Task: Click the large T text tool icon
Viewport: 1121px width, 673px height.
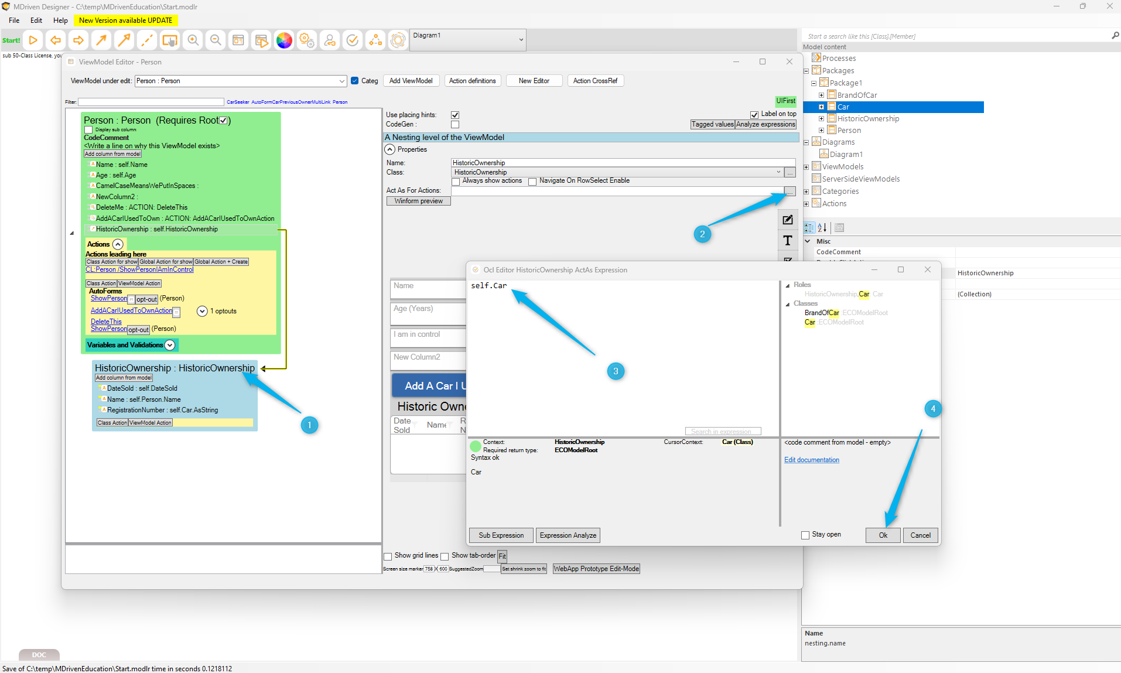Action: [x=787, y=240]
